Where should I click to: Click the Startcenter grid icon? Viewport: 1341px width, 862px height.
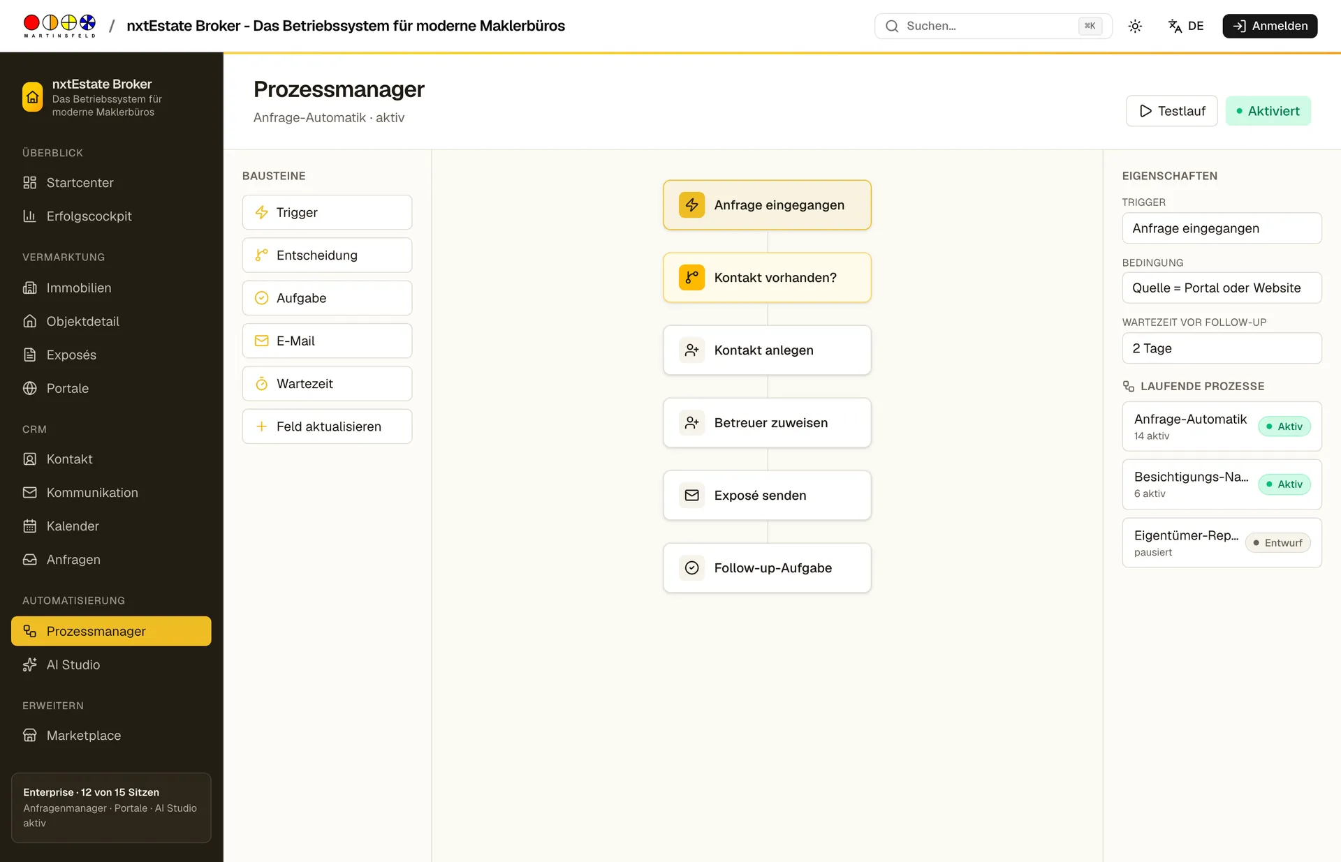29,183
